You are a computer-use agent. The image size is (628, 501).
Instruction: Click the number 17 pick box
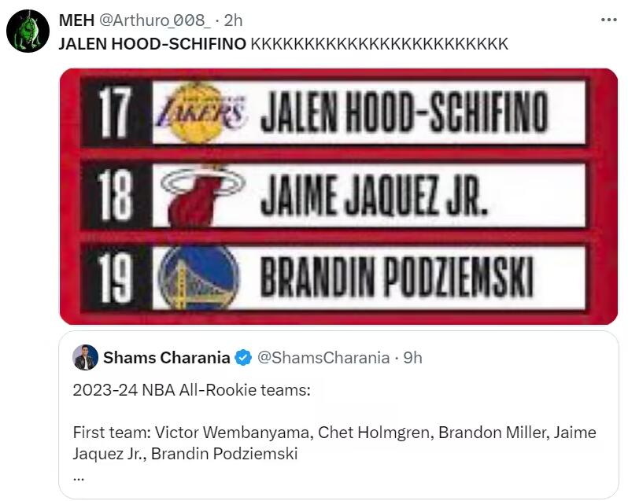tap(116, 115)
